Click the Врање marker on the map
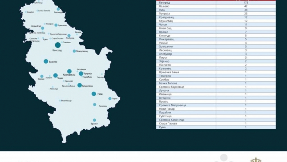This screenshot has width=287, height=162. 94,120
